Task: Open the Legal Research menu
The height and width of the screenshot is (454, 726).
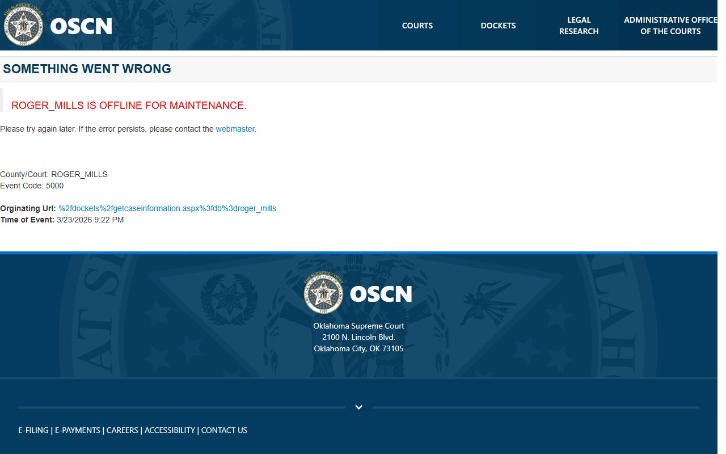Action: coord(579,26)
